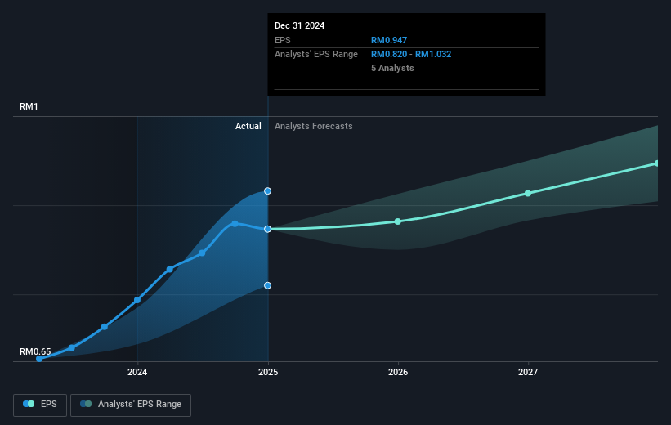Viewport: 671px width, 425px height.
Task: Select the EPS point at start of 2024
Action: pyautogui.click(x=137, y=300)
